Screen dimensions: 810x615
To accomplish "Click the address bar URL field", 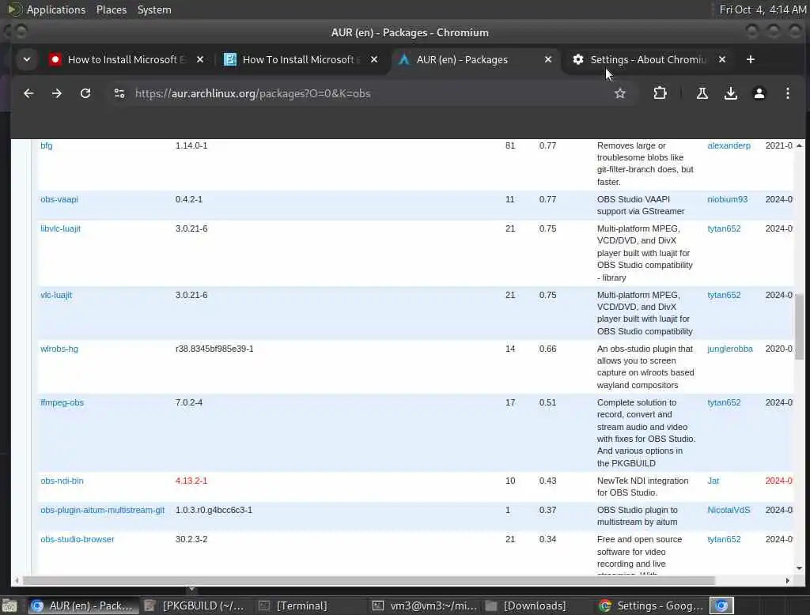I will [361, 93].
